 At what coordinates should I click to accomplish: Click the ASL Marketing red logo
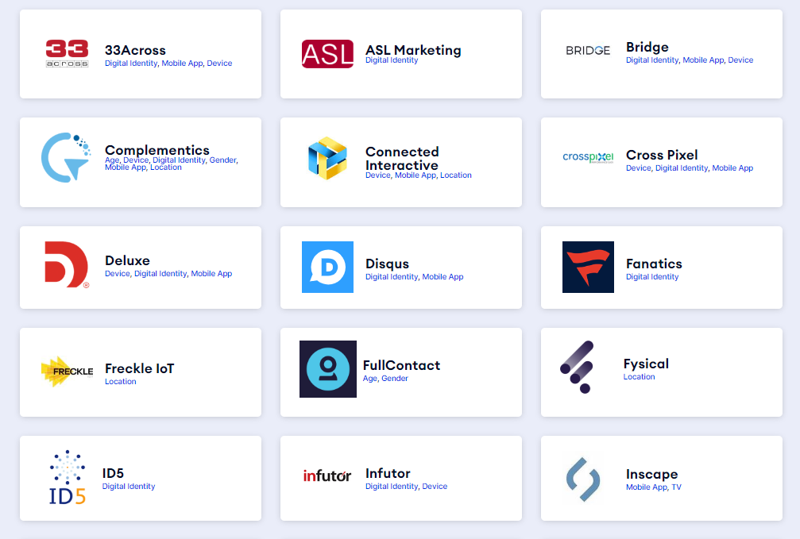click(327, 54)
